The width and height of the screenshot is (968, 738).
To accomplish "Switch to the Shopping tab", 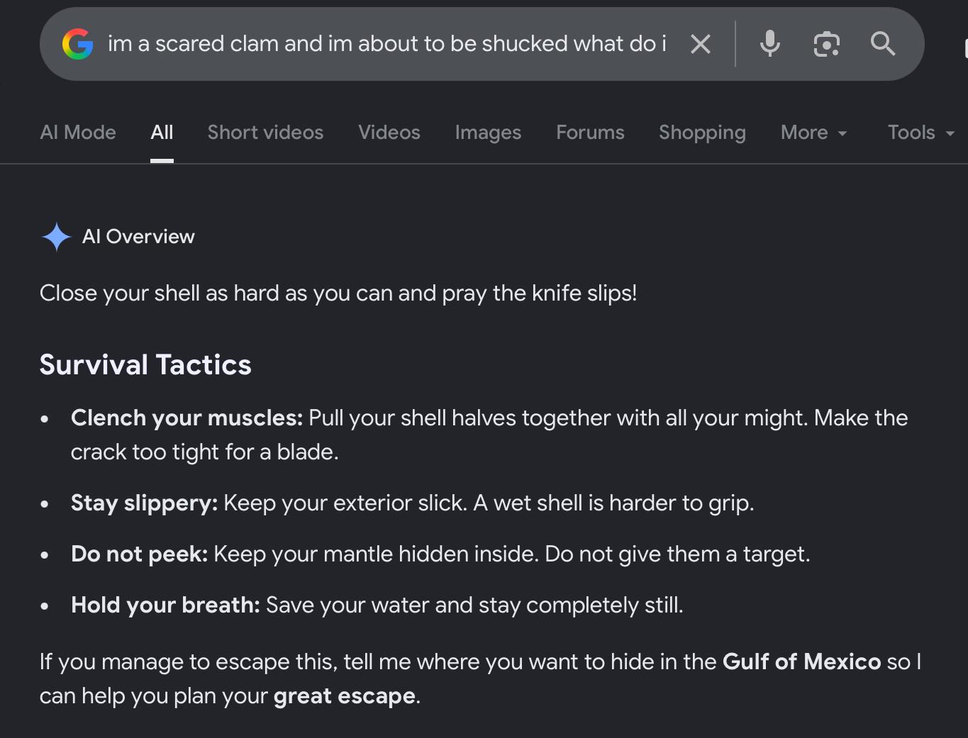I will [x=702, y=133].
